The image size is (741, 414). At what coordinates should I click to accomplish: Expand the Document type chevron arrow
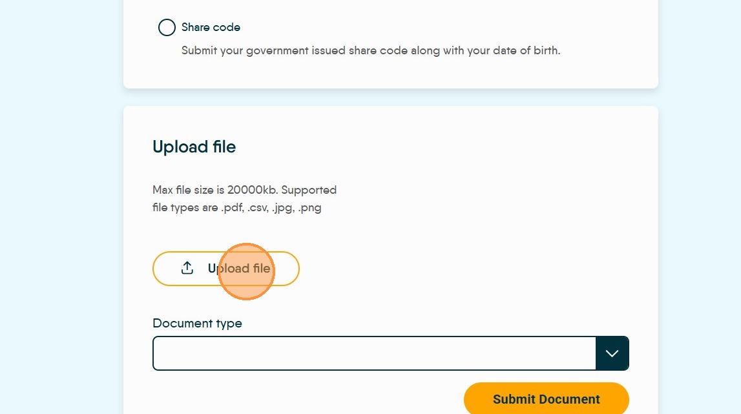click(612, 353)
